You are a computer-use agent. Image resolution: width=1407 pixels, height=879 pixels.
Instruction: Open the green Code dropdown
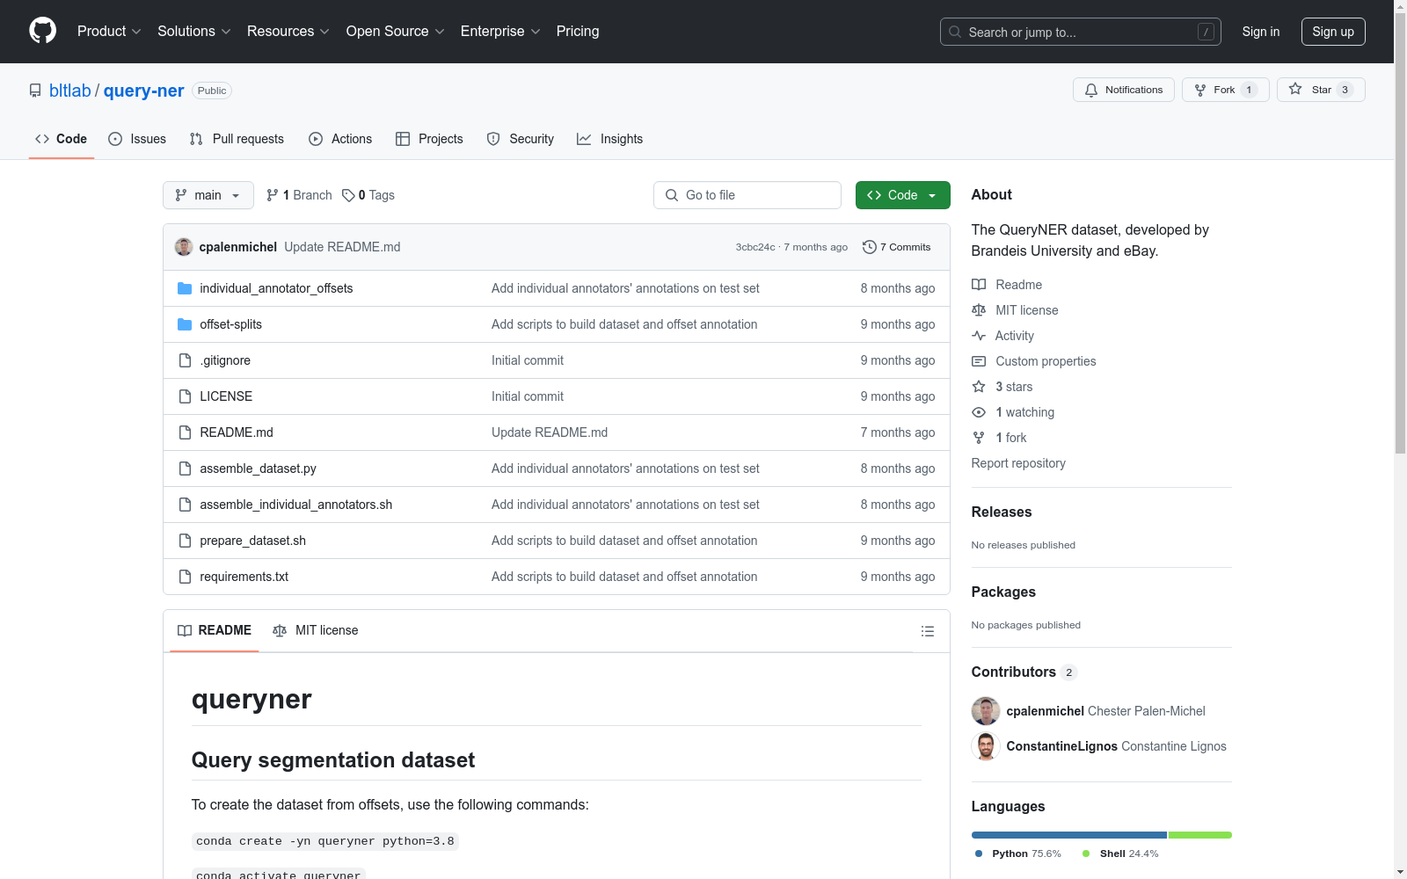pyautogui.click(x=902, y=195)
